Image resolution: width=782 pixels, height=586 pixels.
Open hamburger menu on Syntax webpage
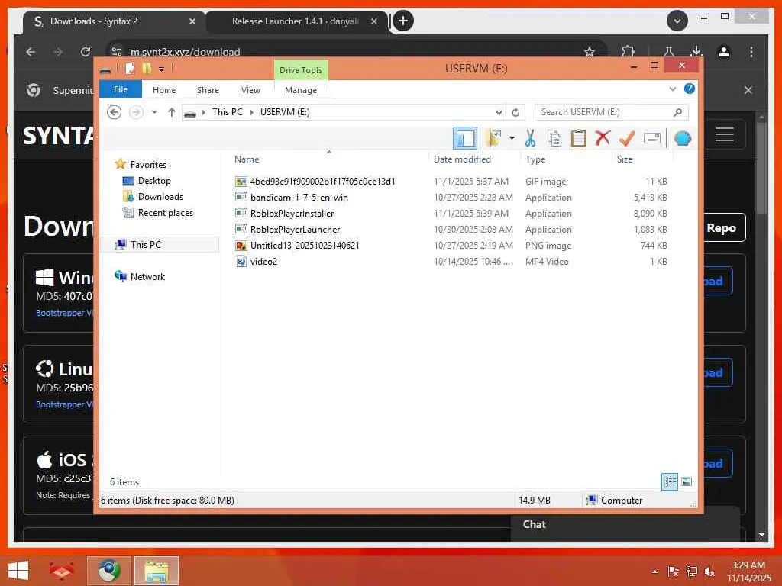point(725,134)
